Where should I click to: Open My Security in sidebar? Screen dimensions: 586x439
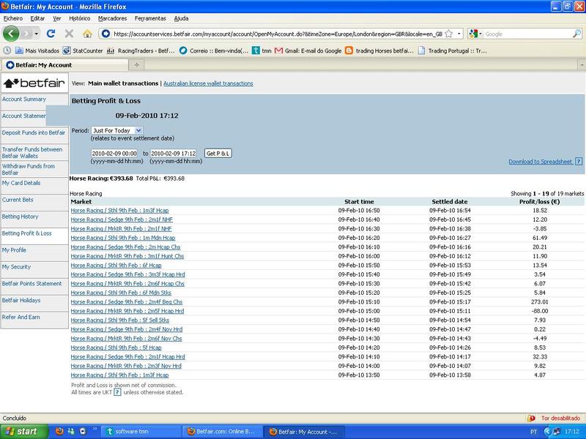16,266
